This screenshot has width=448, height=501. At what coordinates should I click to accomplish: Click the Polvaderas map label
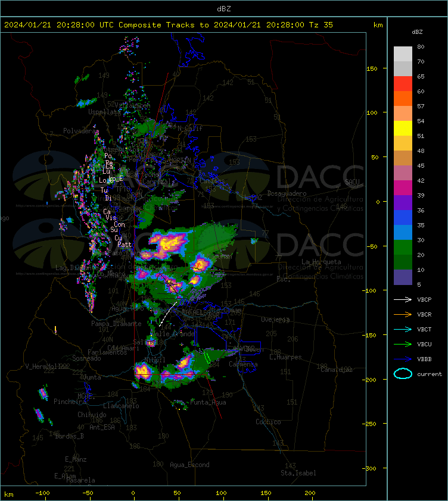click(x=80, y=131)
